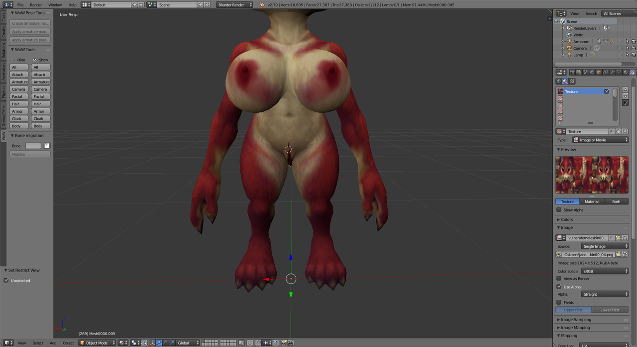This screenshot has width=637, height=347.
Task: Toggle snap magnet icon in viewport header
Action: coord(258,343)
